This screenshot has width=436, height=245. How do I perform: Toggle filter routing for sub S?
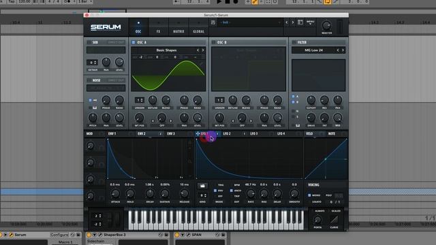[294, 116]
